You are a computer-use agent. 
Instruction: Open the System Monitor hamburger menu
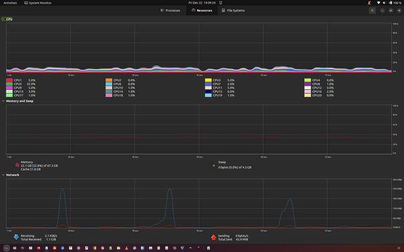coord(372,11)
